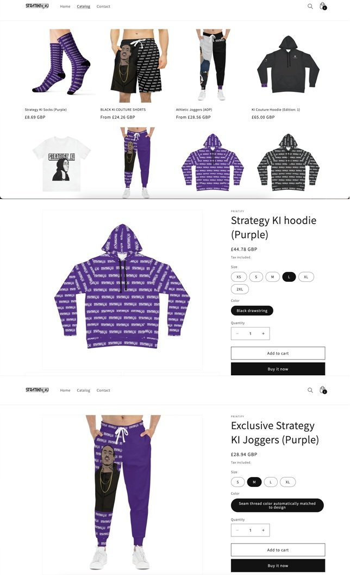Viewport: 350px width, 575px height.
Task: Select joggers size S
Action: tap(237, 482)
